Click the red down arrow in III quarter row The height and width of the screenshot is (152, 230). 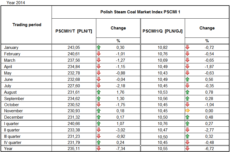[x=98, y=136]
